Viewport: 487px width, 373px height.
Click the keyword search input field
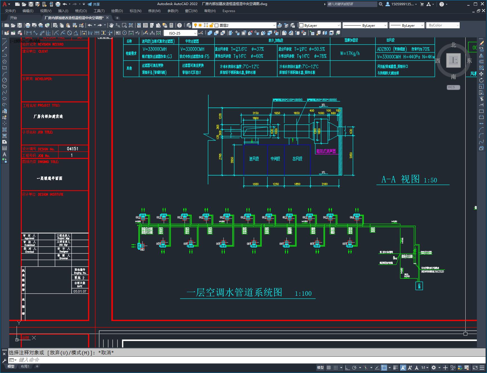coord(352,4)
